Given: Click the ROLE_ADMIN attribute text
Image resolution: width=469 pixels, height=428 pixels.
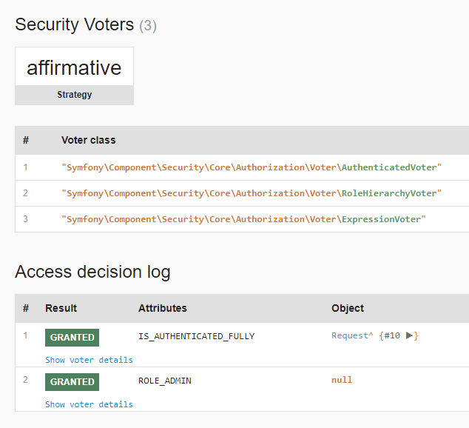Looking at the screenshot, I should pyautogui.click(x=164, y=381).
